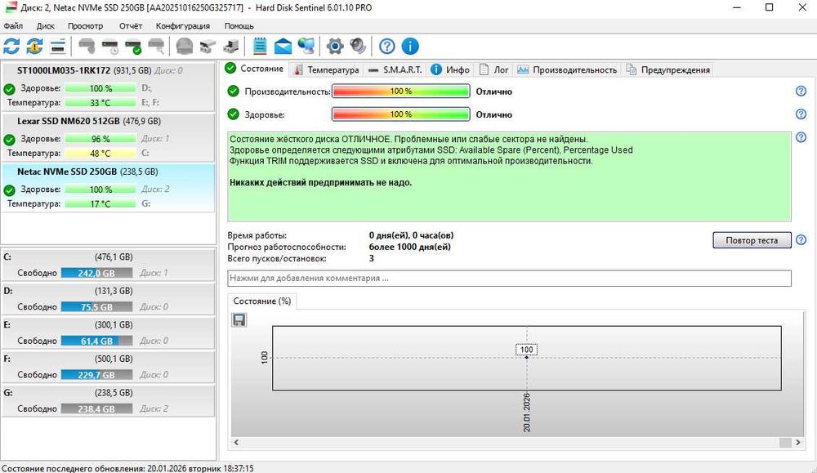The height and width of the screenshot is (473, 817).
Task: Click partition F: free space bar 229,7 GB
Action: (96, 374)
